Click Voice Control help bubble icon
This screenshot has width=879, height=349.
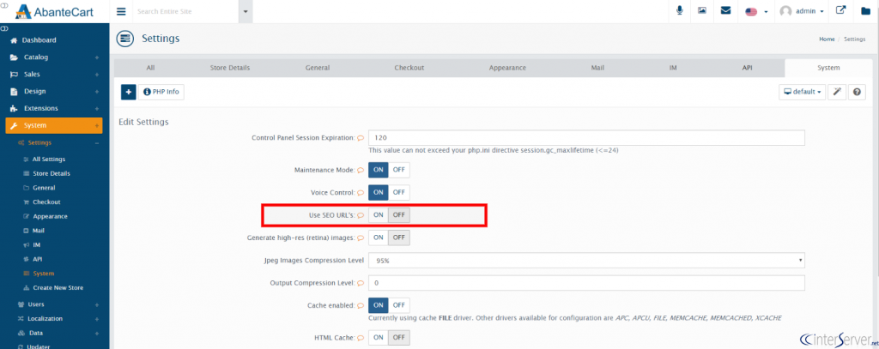coord(361,193)
